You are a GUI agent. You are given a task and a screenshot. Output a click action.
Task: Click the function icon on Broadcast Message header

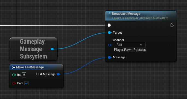pyautogui.click(x=109, y=14)
